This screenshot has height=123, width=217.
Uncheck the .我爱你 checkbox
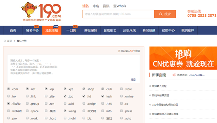coord(8,103)
